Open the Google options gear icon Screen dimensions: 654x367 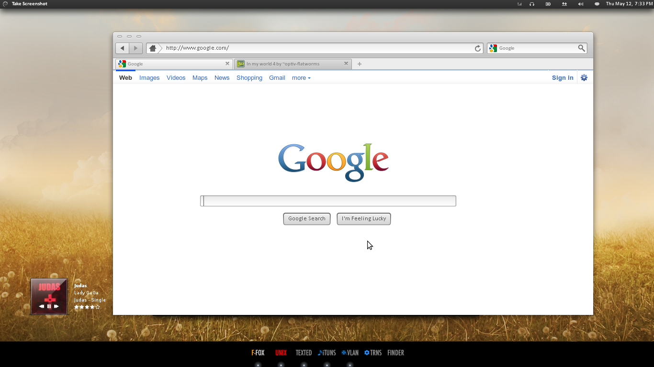(584, 78)
